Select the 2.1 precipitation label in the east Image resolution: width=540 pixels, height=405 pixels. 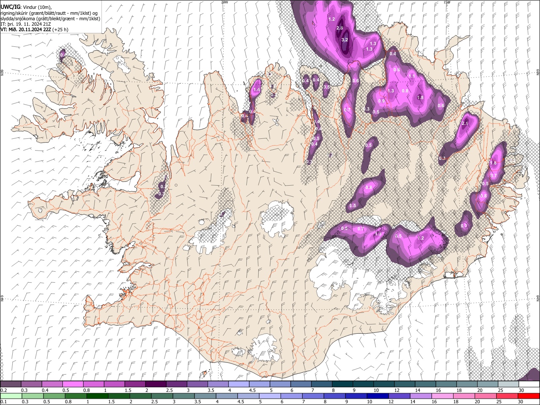coord(465,124)
